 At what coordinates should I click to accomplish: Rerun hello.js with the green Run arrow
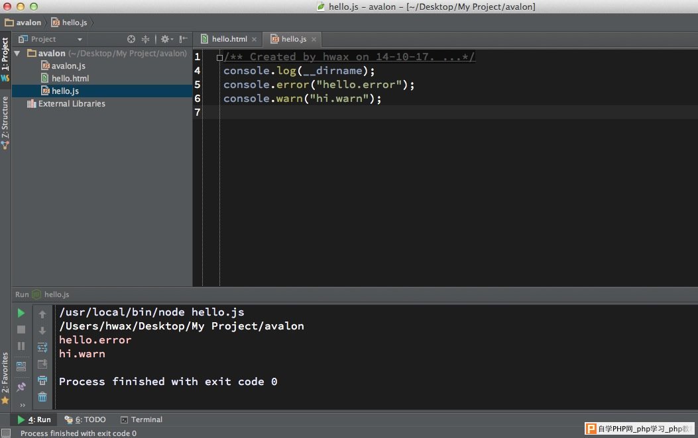click(x=21, y=313)
